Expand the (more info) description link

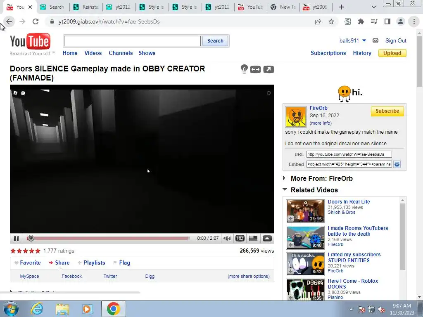click(x=321, y=123)
